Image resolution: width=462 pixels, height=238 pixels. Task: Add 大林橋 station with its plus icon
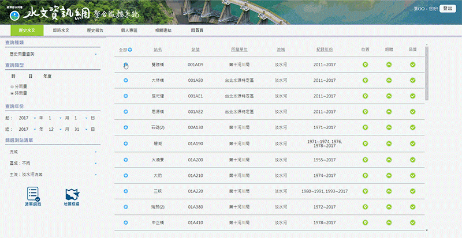point(126,80)
